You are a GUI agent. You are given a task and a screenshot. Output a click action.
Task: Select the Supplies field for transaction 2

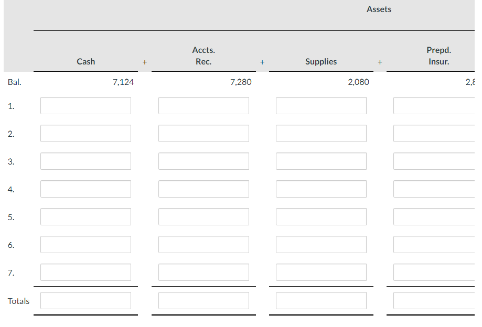[x=321, y=133]
